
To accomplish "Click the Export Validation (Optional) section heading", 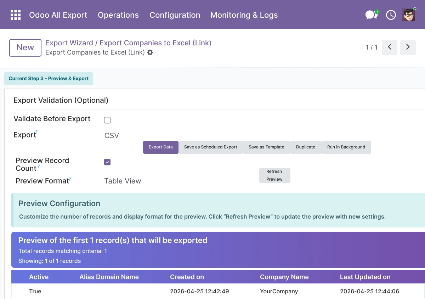I will (x=61, y=100).
